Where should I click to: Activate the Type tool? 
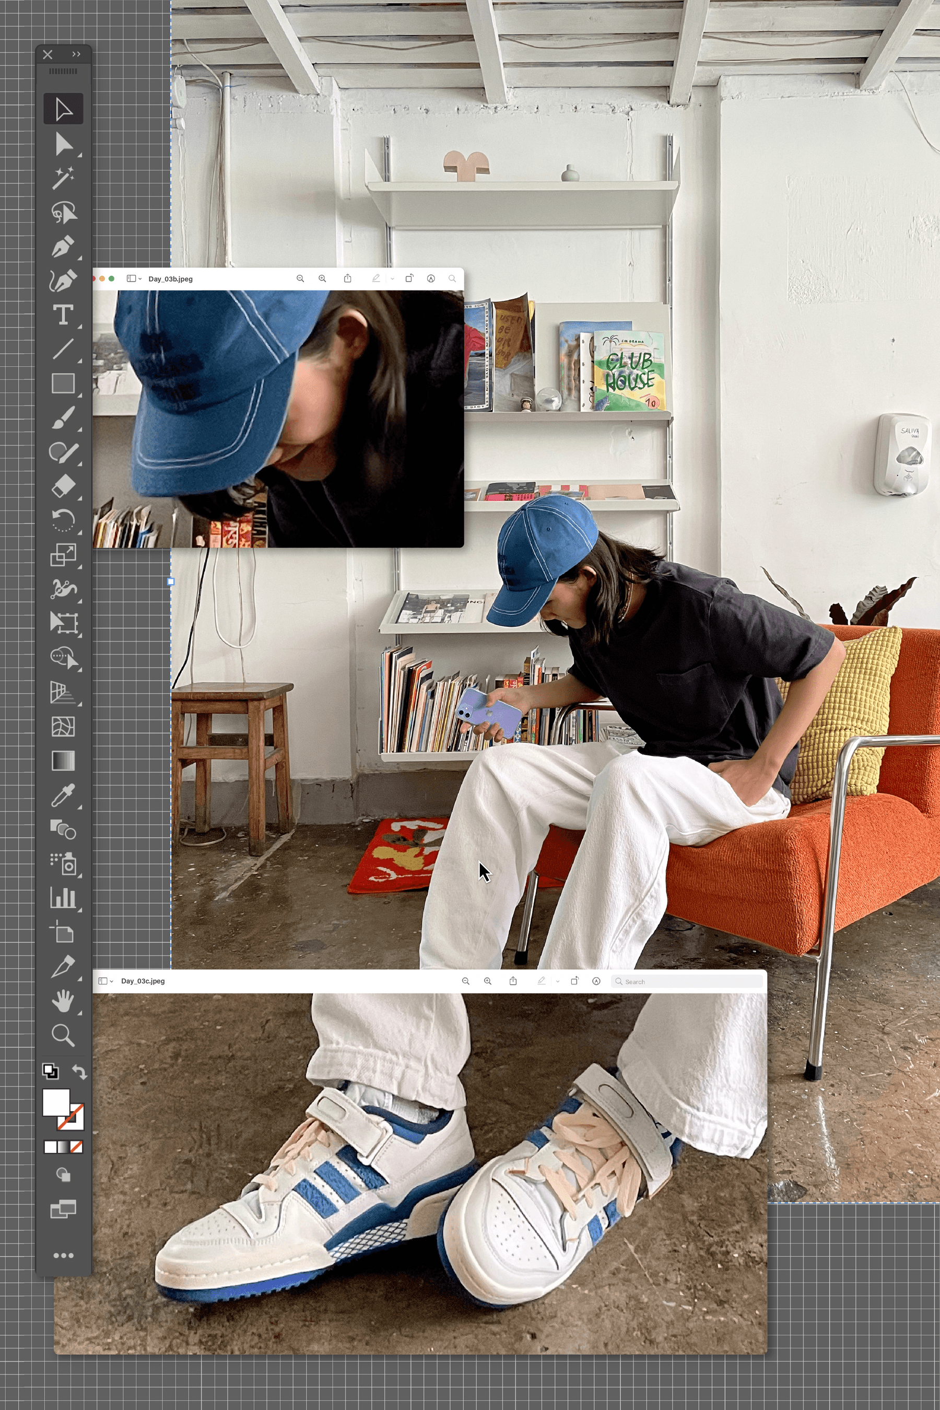point(63,315)
